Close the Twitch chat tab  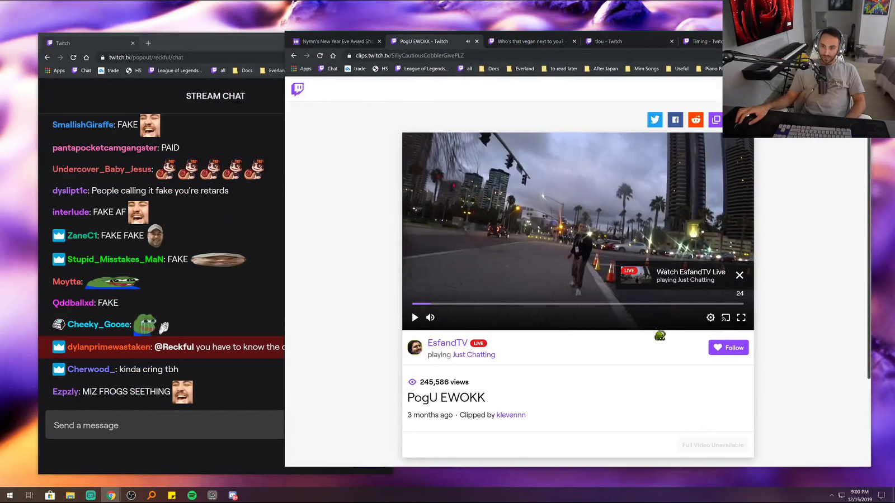tap(133, 43)
